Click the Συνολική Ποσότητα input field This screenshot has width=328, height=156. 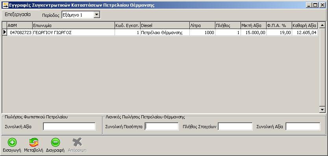(161, 127)
